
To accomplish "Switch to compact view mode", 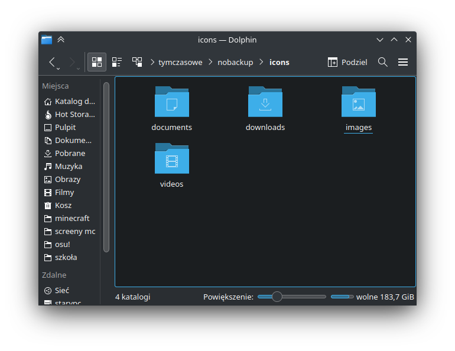I will [117, 62].
